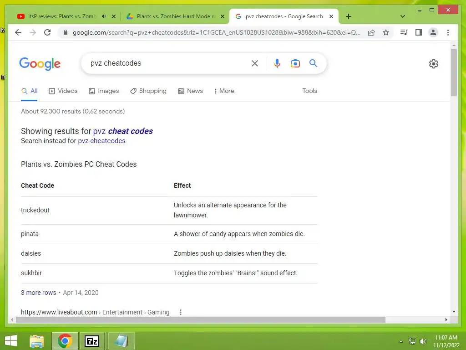The width and height of the screenshot is (466, 350).
Task: Go to Google homepage logo
Action: (40, 64)
